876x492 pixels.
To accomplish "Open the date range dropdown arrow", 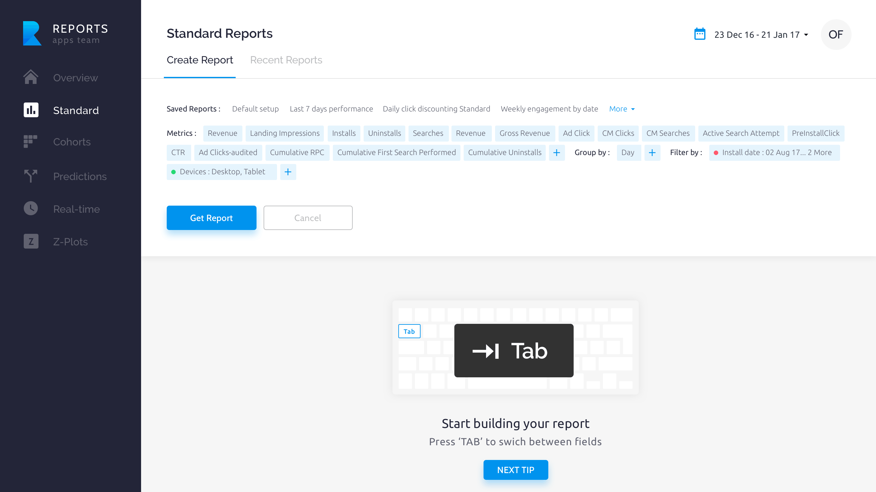I will (x=806, y=35).
